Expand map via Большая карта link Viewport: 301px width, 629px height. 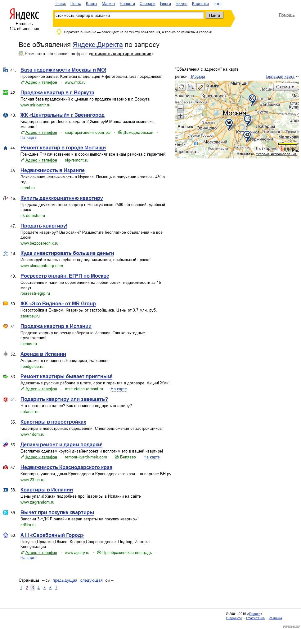point(280,77)
